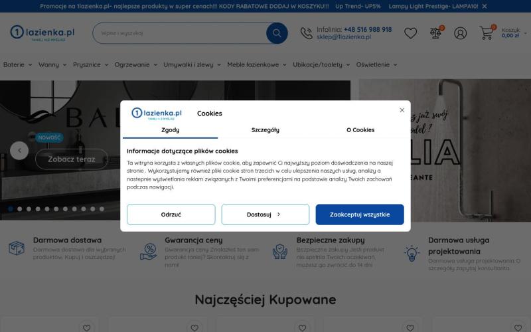This screenshot has width=531, height=332.
Task: Close the cookies dialog with X
Action: [x=402, y=110]
